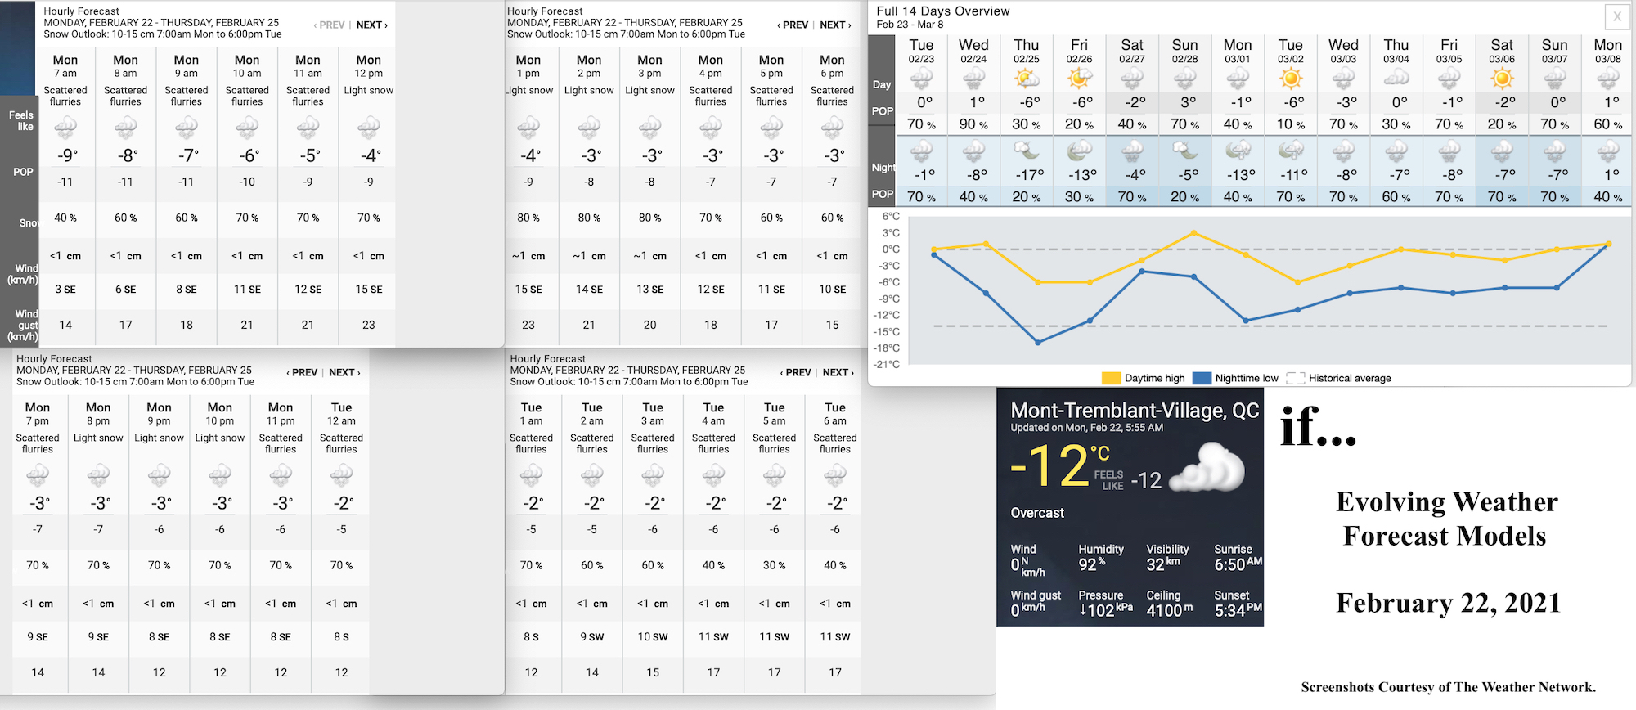Screen dimensions: 1636x710
Task: Click the blue Nighttime low legend swatch
Action: pyautogui.click(x=1202, y=378)
